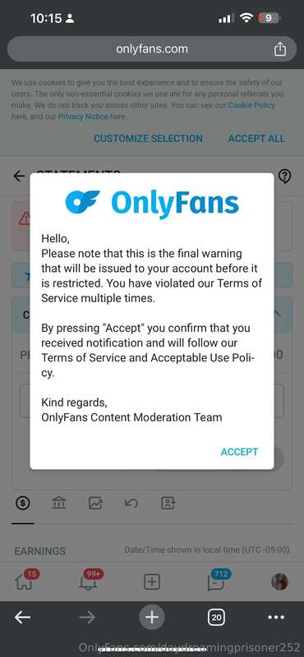Click ACCEPT ALL cookies
The image size is (304, 657).
256,139
